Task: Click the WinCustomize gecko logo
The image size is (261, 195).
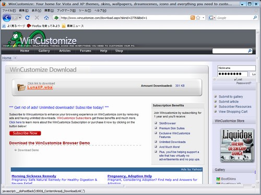Action: coord(41,39)
